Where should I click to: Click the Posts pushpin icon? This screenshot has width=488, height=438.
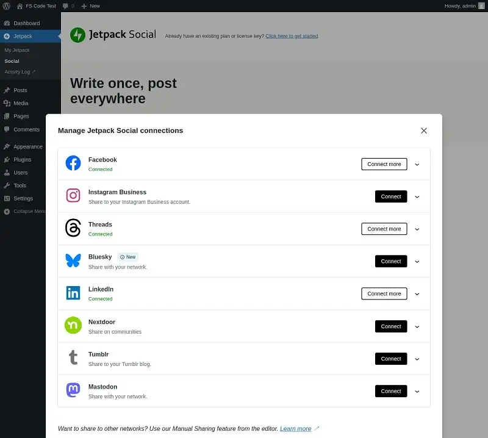tap(7, 90)
